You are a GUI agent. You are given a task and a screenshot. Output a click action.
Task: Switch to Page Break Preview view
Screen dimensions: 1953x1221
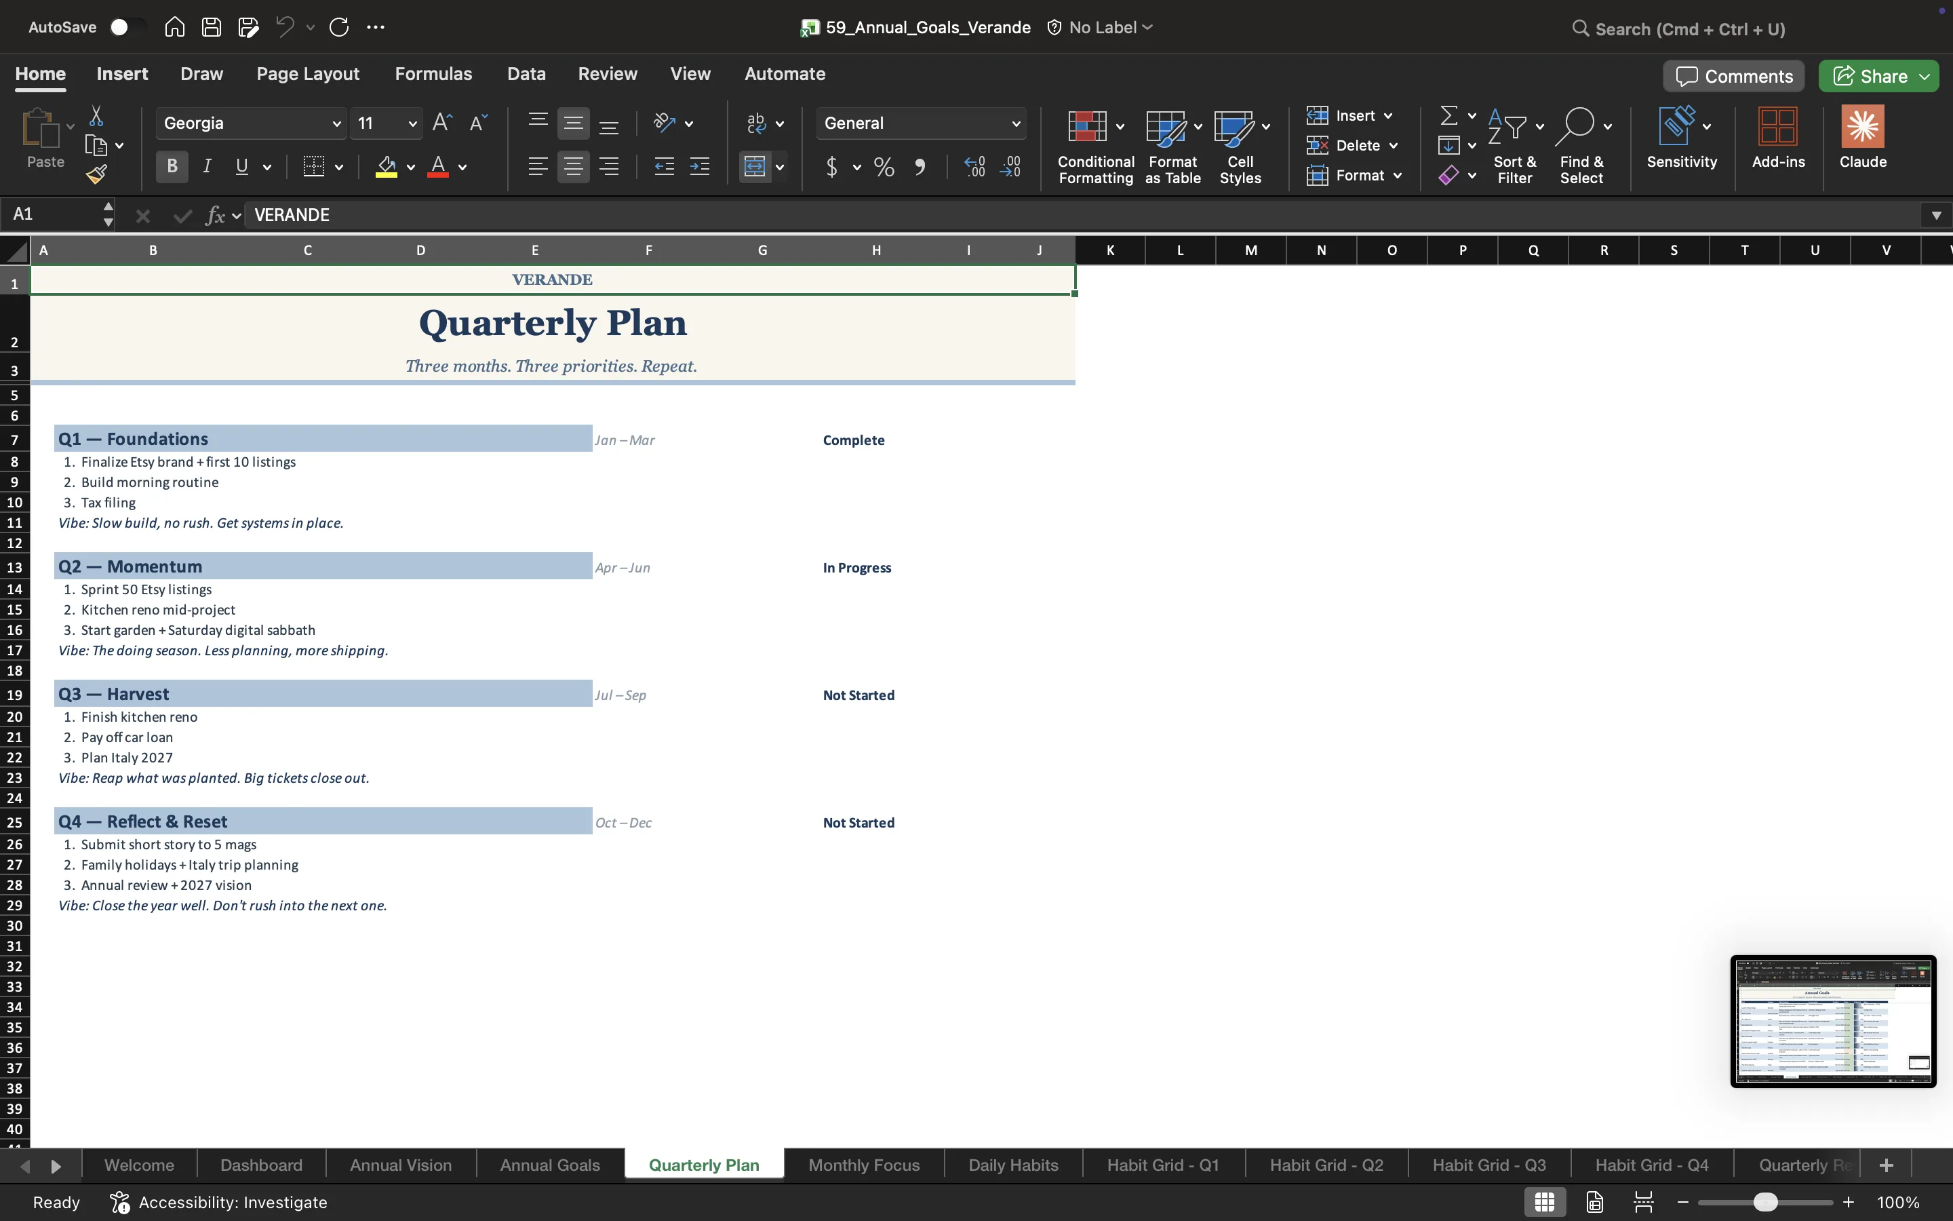click(x=1643, y=1201)
